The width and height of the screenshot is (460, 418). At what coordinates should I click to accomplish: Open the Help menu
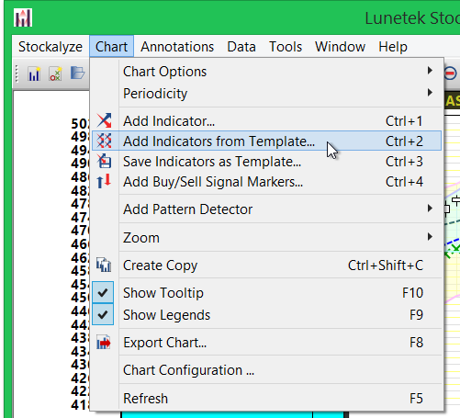point(393,47)
